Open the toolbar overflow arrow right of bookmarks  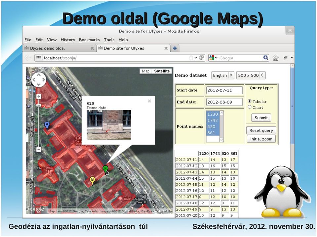tap(292, 58)
